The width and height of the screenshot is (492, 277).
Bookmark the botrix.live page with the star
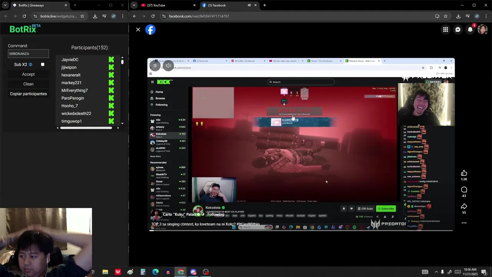[x=82, y=16]
